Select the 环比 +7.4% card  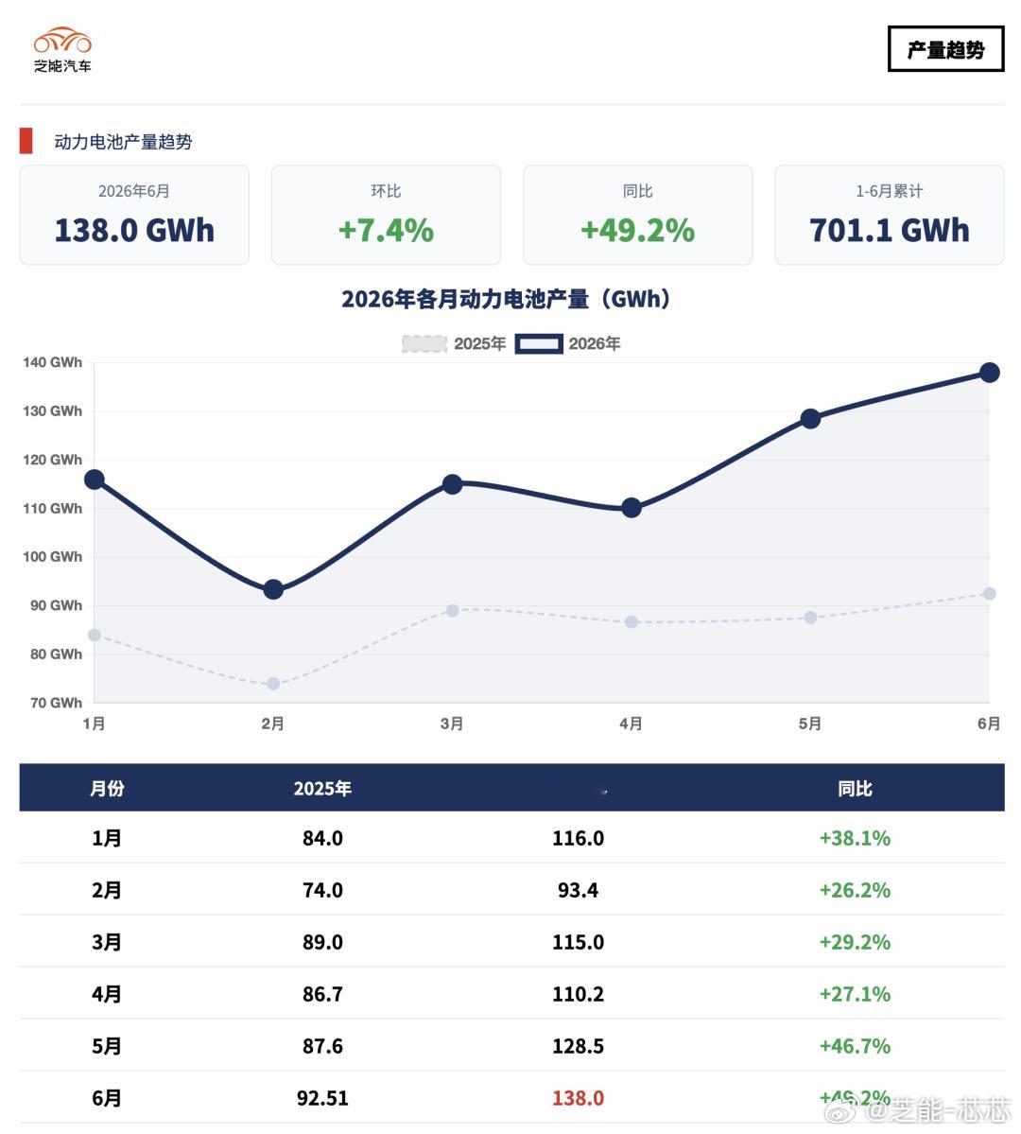click(386, 215)
